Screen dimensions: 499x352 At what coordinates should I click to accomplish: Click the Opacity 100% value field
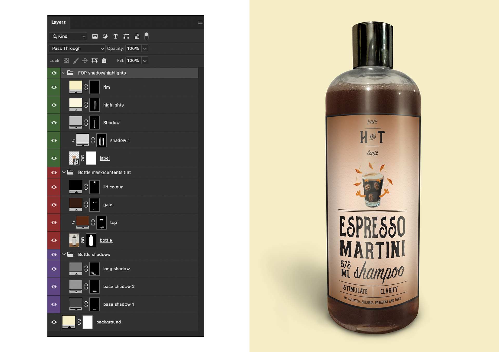tap(133, 49)
